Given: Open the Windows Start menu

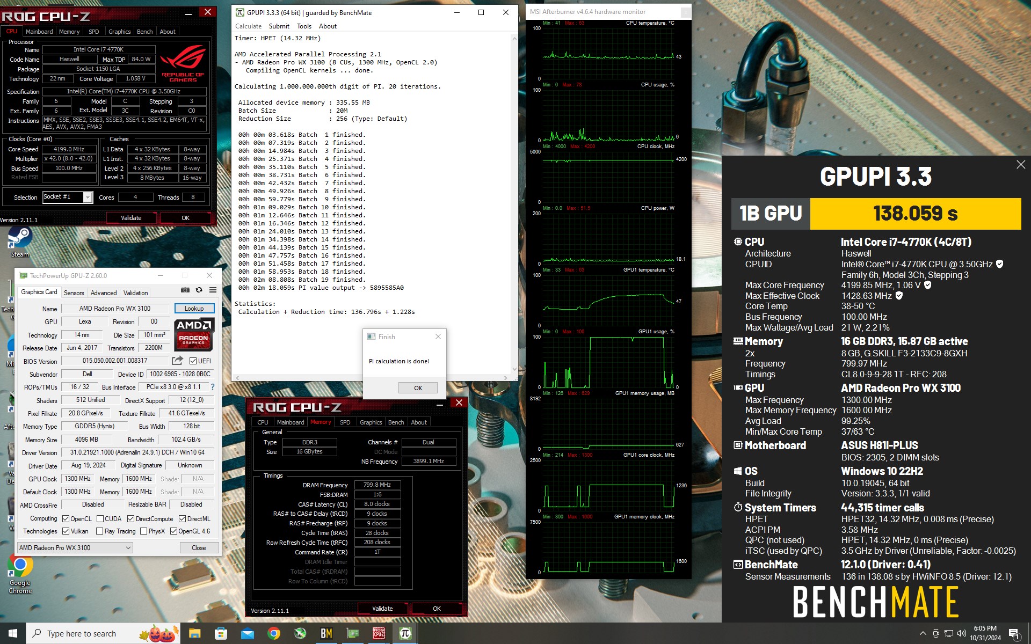Looking at the screenshot, I should (x=13, y=633).
